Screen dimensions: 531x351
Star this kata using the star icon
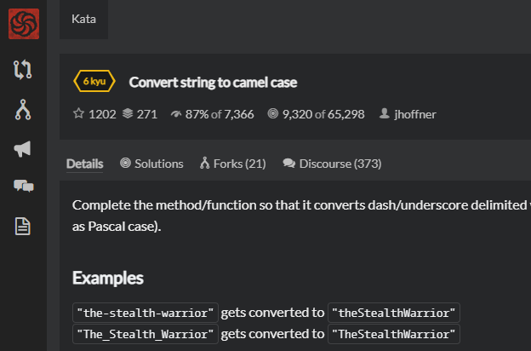tap(79, 114)
